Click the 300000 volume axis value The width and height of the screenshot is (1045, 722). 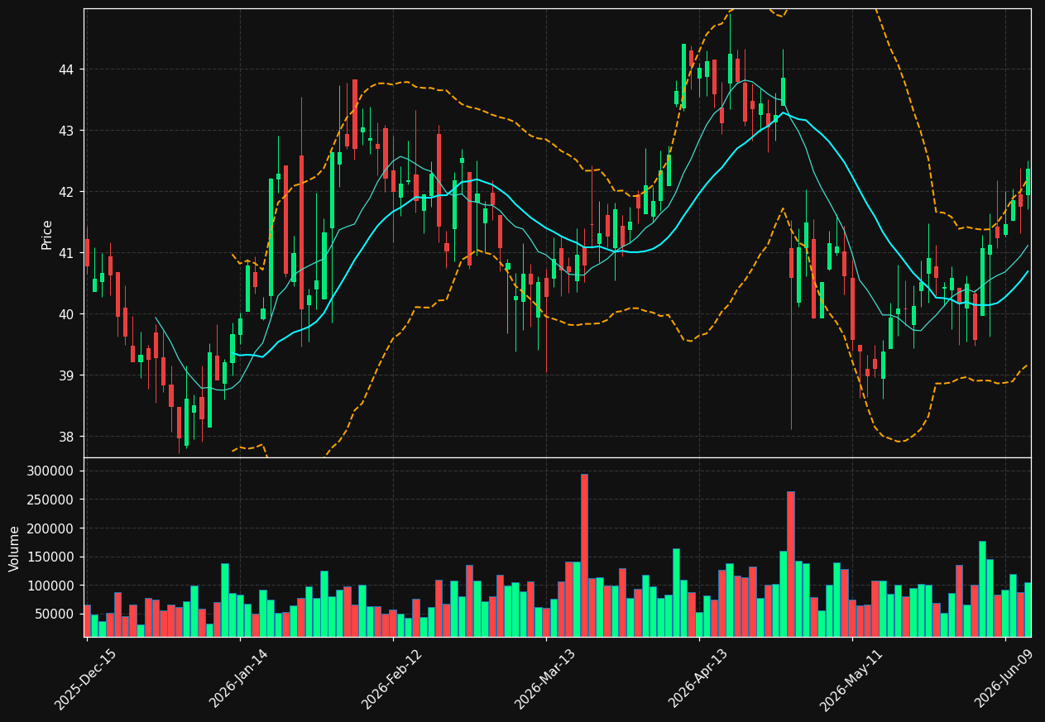tap(50, 471)
